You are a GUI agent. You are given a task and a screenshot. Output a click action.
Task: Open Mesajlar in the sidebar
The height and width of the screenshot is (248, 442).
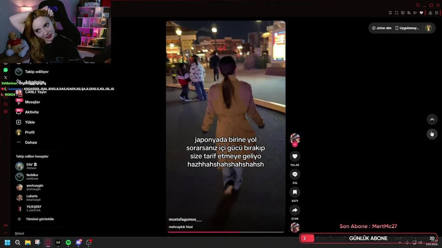pyautogui.click(x=28, y=102)
